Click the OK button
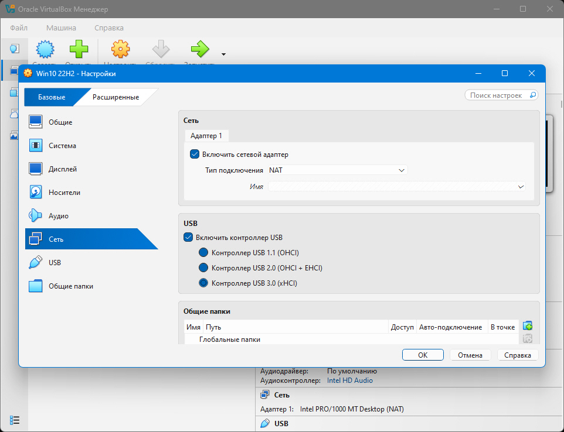This screenshot has height=432, width=564. (x=423, y=355)
